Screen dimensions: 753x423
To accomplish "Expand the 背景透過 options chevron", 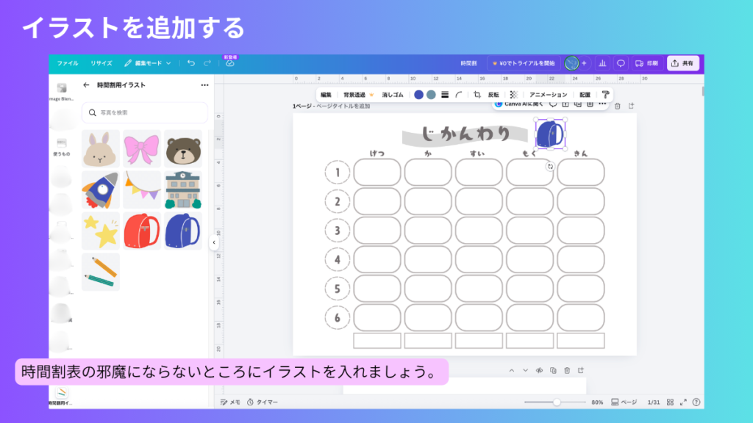I will coord(371,95).
